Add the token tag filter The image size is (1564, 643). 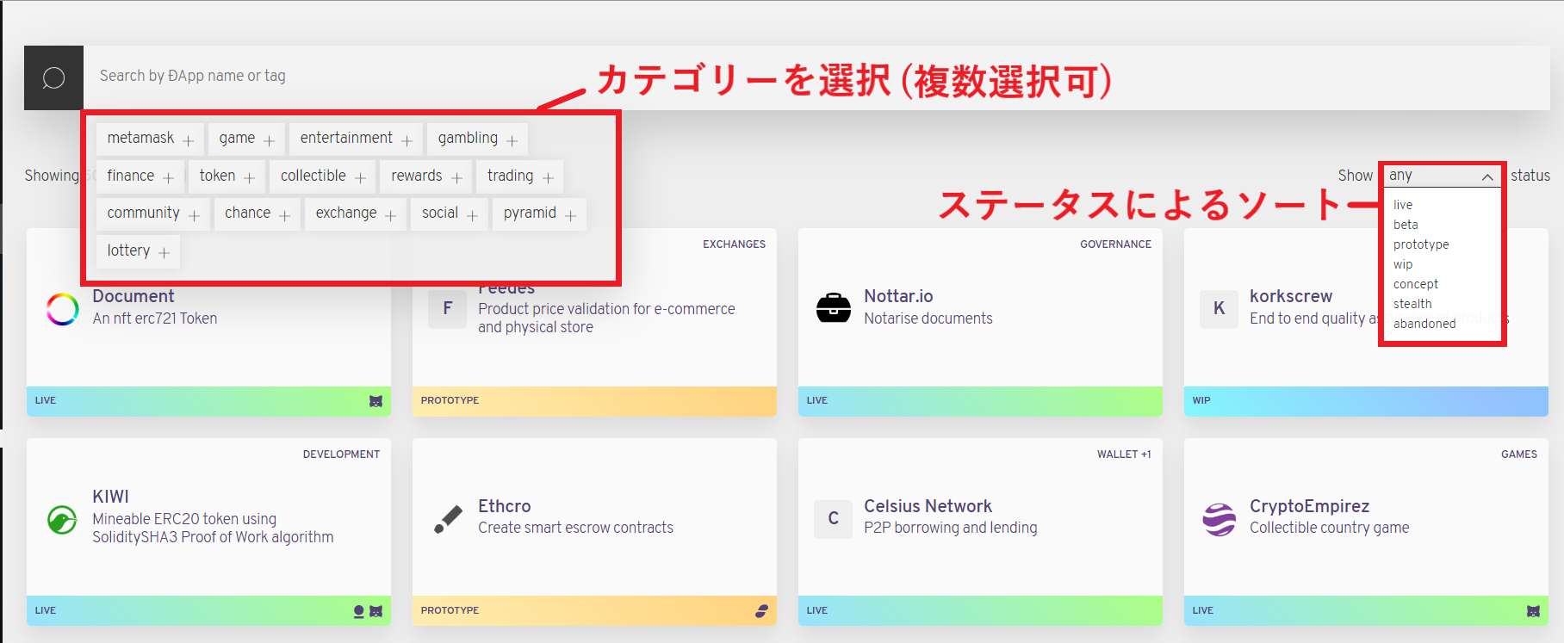point(227,176)
